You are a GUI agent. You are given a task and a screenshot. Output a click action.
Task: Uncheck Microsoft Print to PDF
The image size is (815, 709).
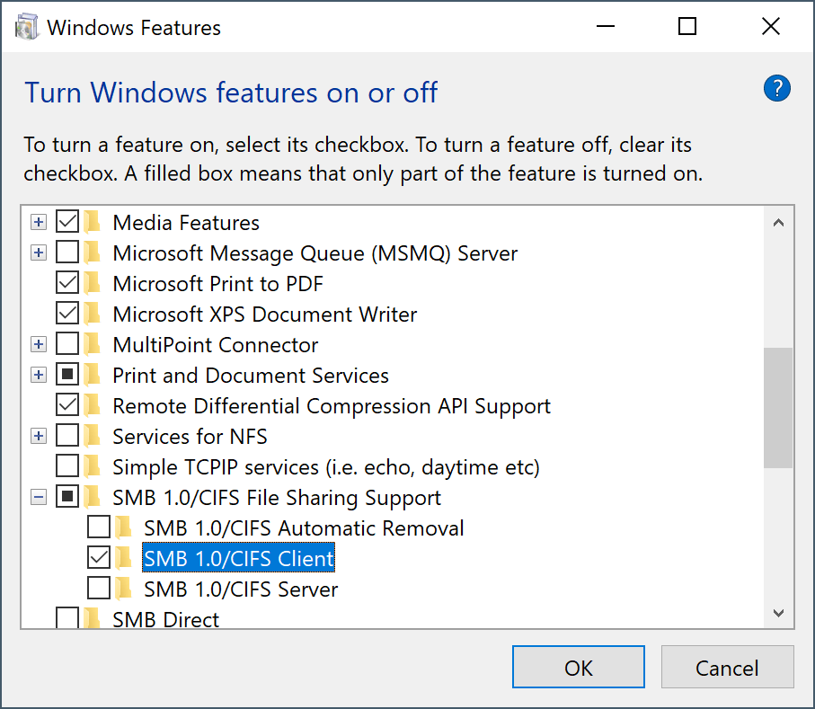point(67,283)
